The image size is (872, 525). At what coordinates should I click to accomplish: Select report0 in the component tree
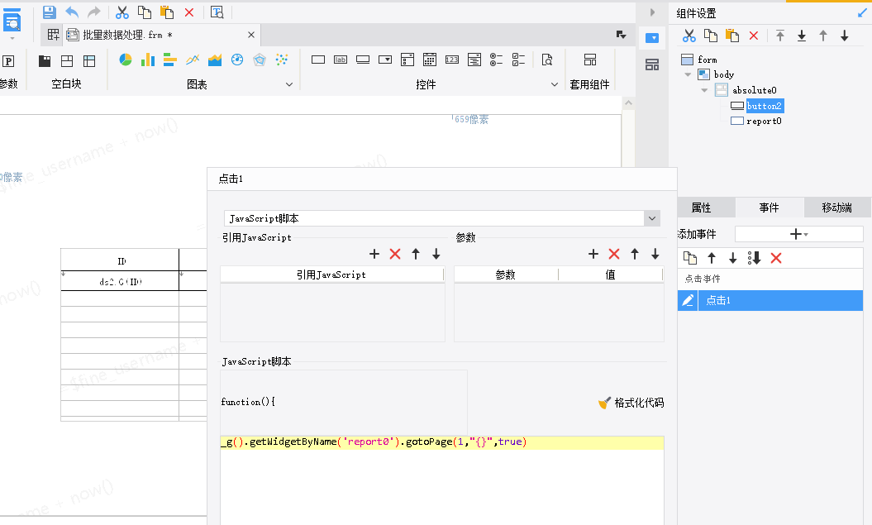coord(764,121)
